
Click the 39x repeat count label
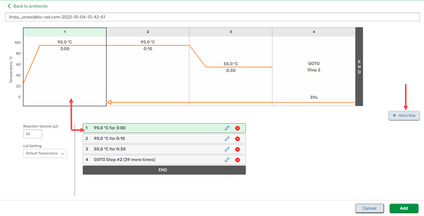click(314, 98)
